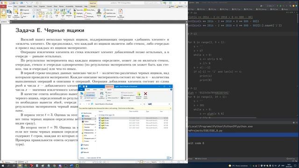
Task: Click the Sign Document icon
Action: point(121,14)
